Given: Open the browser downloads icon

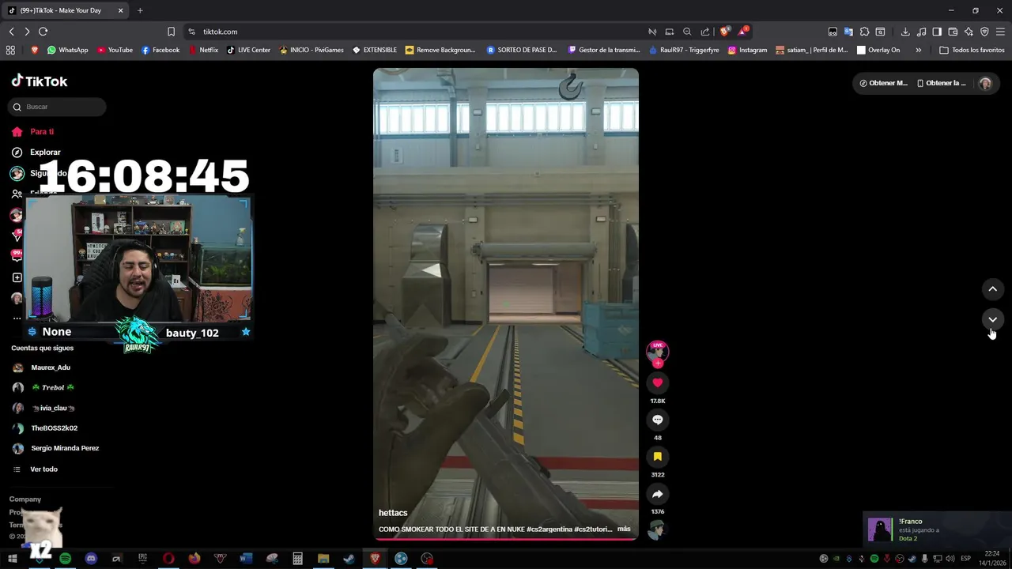Looking at the screenshot, I should tap(905, 32).
